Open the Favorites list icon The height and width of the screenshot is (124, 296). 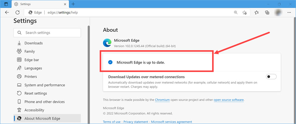tap(256, 12)
